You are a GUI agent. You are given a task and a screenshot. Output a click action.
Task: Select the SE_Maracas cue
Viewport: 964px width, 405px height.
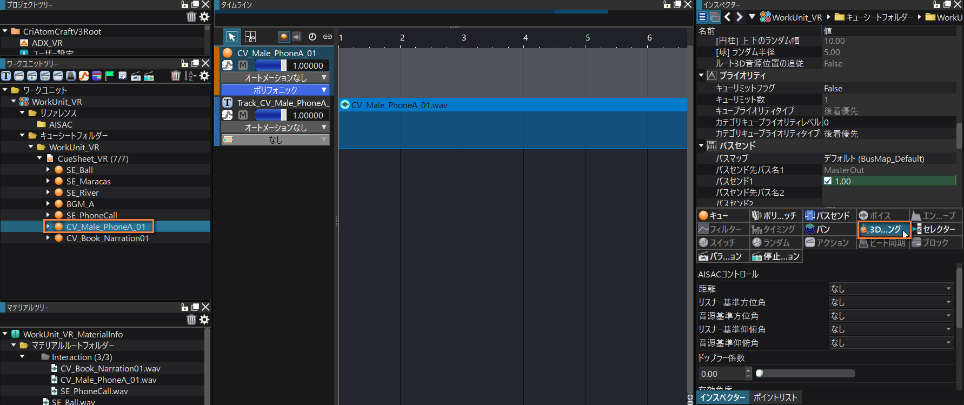(x=88, y=181)
